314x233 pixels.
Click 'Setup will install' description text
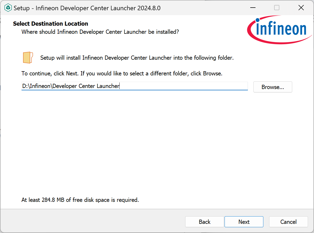tap(137, 58)
